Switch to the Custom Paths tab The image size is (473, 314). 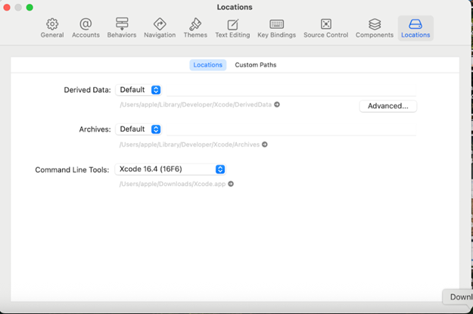point(255,65)
